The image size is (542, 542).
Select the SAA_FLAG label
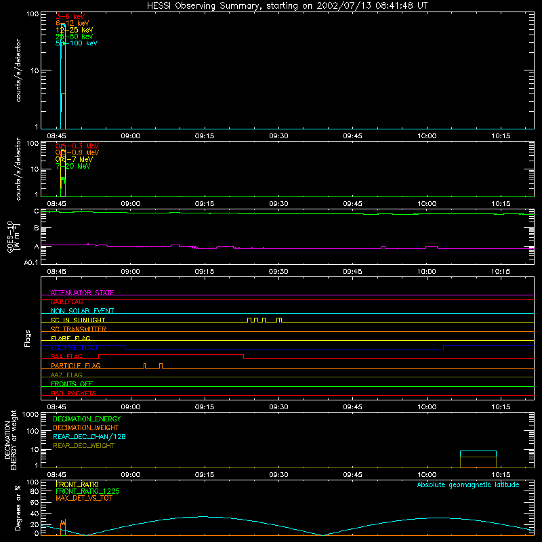click(x=66, y=356)
